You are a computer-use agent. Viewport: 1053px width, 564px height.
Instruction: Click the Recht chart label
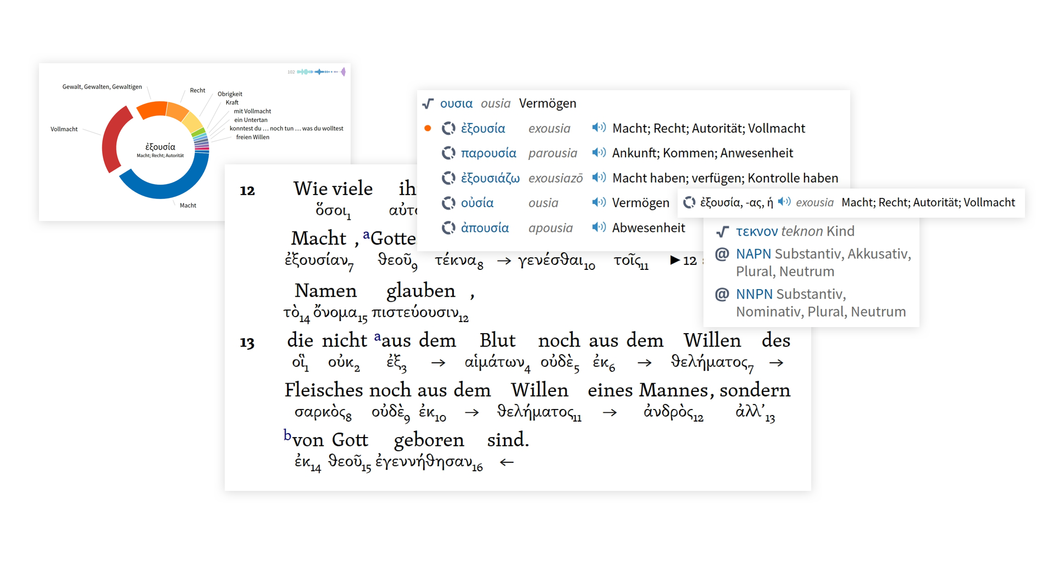[197, 91]
